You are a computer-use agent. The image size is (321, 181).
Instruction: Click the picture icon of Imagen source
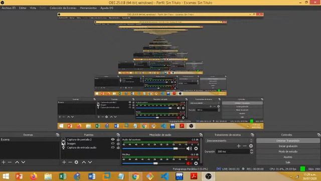pyautogui.click(x=64, y=143)
